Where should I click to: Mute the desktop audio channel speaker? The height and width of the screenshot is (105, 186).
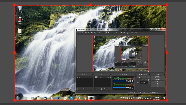129,81
